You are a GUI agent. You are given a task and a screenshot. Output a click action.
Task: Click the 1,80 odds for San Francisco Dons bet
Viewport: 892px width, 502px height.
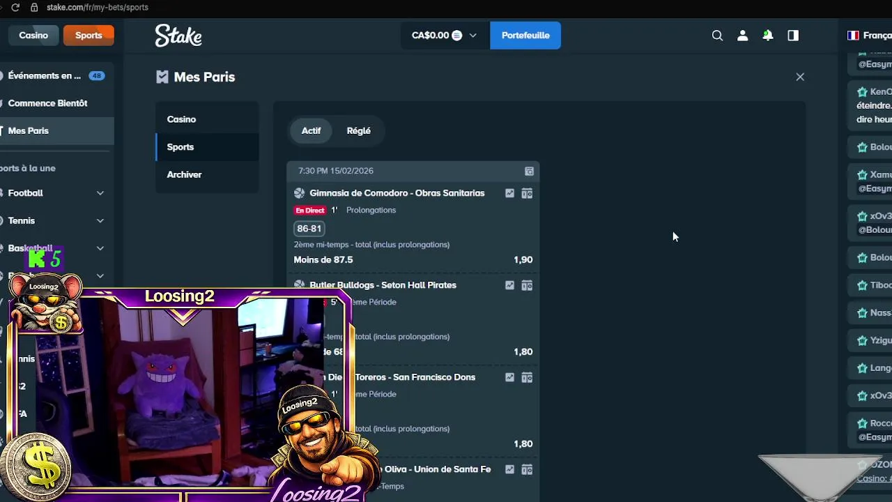523,443
